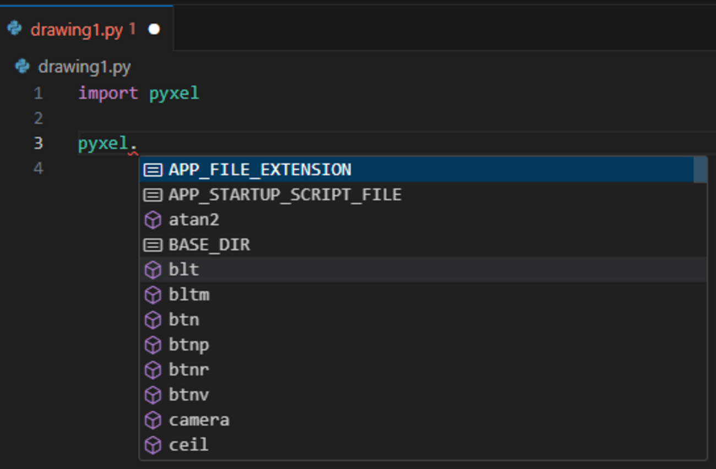716x469 pixels.
Task: Click the unsaved dot on drawing1.py tab
Action: [x=154, y=29]
